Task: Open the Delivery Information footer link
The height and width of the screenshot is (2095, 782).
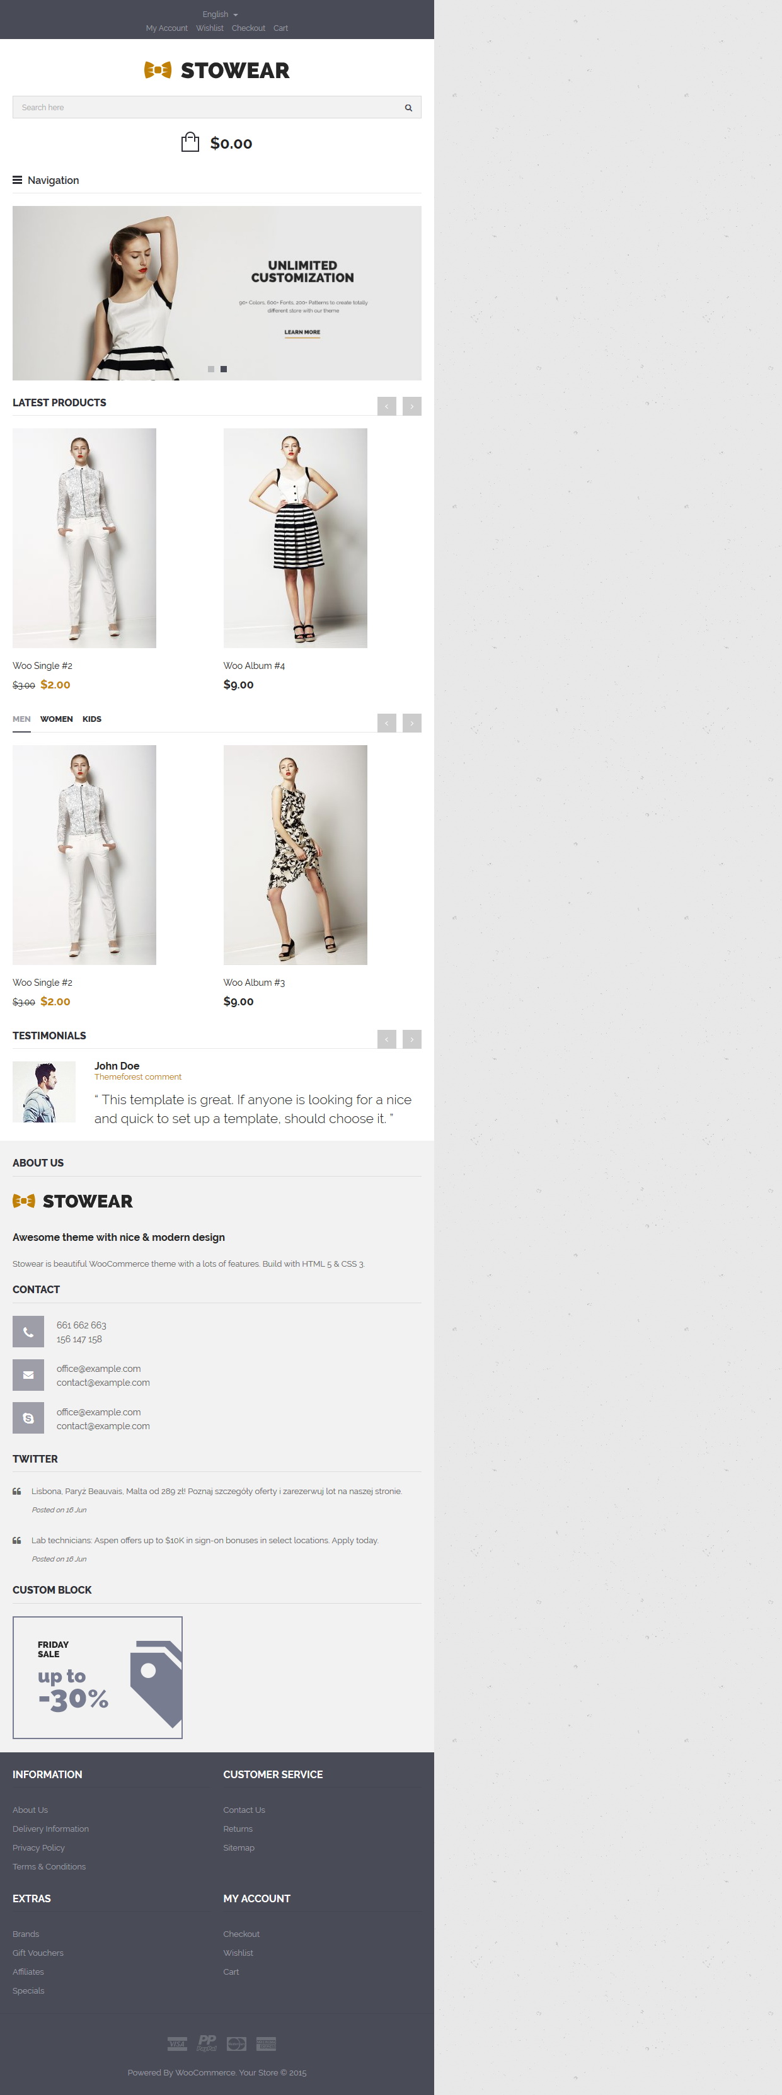Action: (x=50, y=1829)
